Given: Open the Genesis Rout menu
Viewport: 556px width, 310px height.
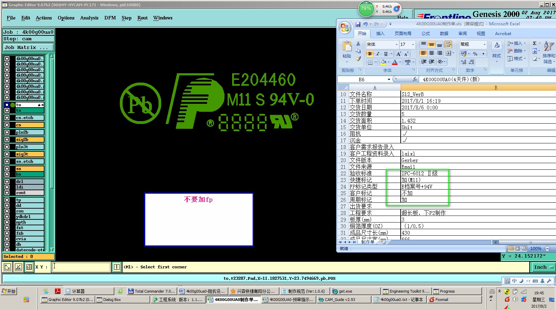Looking at the screenshot, I should 142,18.
